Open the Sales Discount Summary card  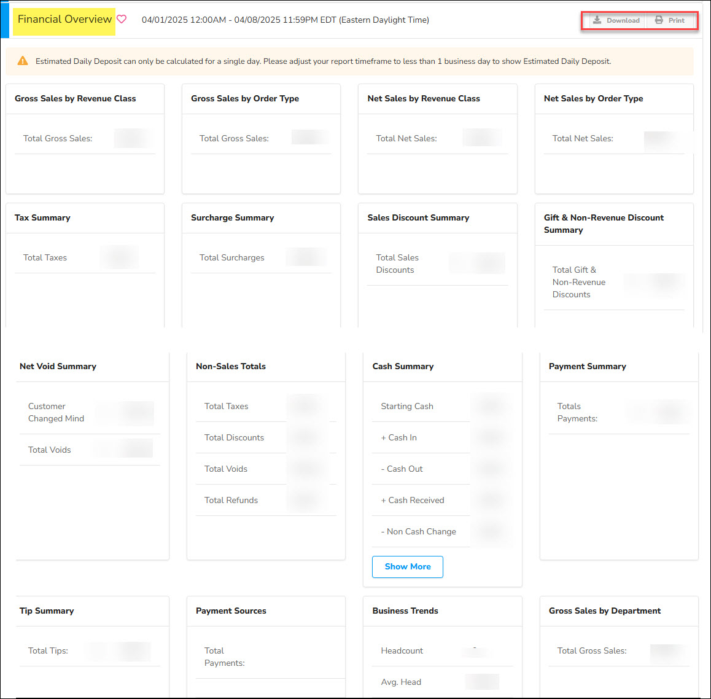tap(418, 217)
